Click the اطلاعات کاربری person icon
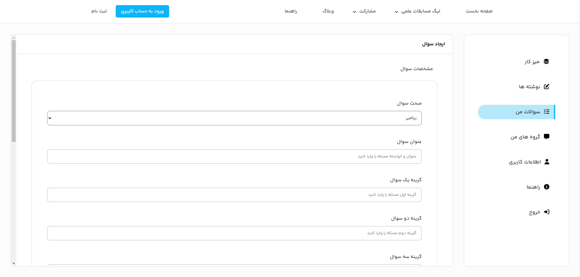The height and width of the screenshot is (277, 580). point(546,162)
